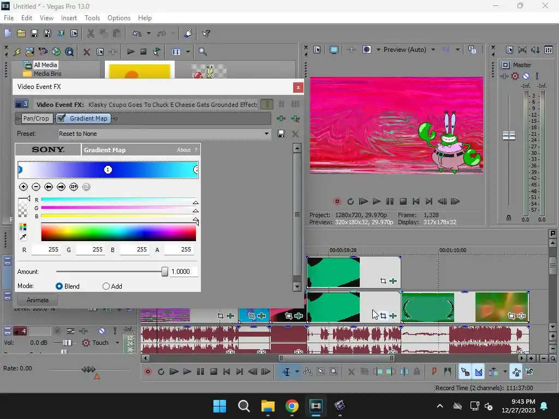
Task: Click the Undo arrow icon
Action: pos(137,33)
